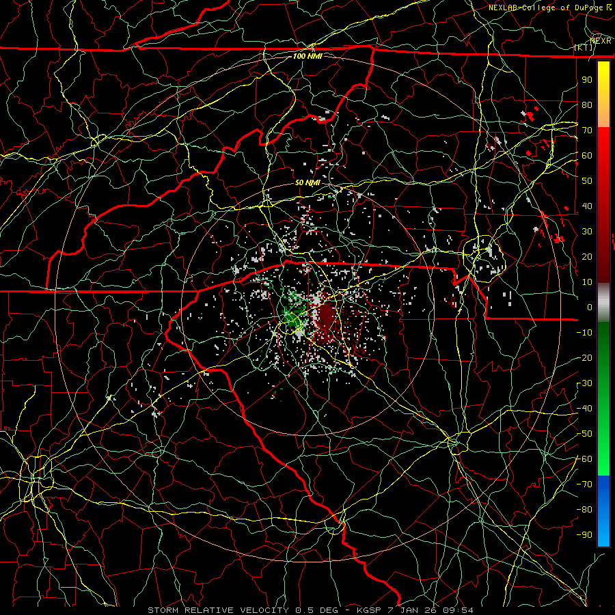The width and height of the screenshot is (615, 615).
Task: Click the 40 value on the velocity scale
Action: click(587, 206)
